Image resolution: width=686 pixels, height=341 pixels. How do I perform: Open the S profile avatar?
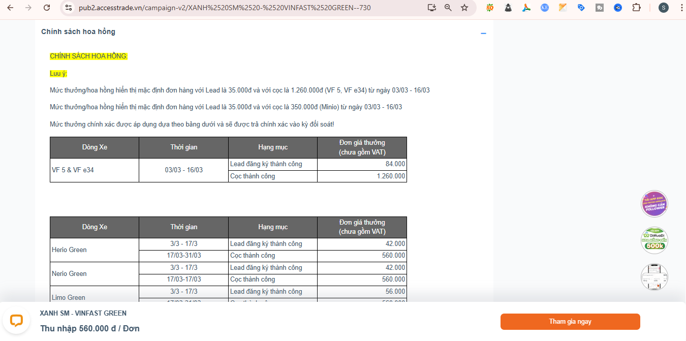tap(663, 8)
